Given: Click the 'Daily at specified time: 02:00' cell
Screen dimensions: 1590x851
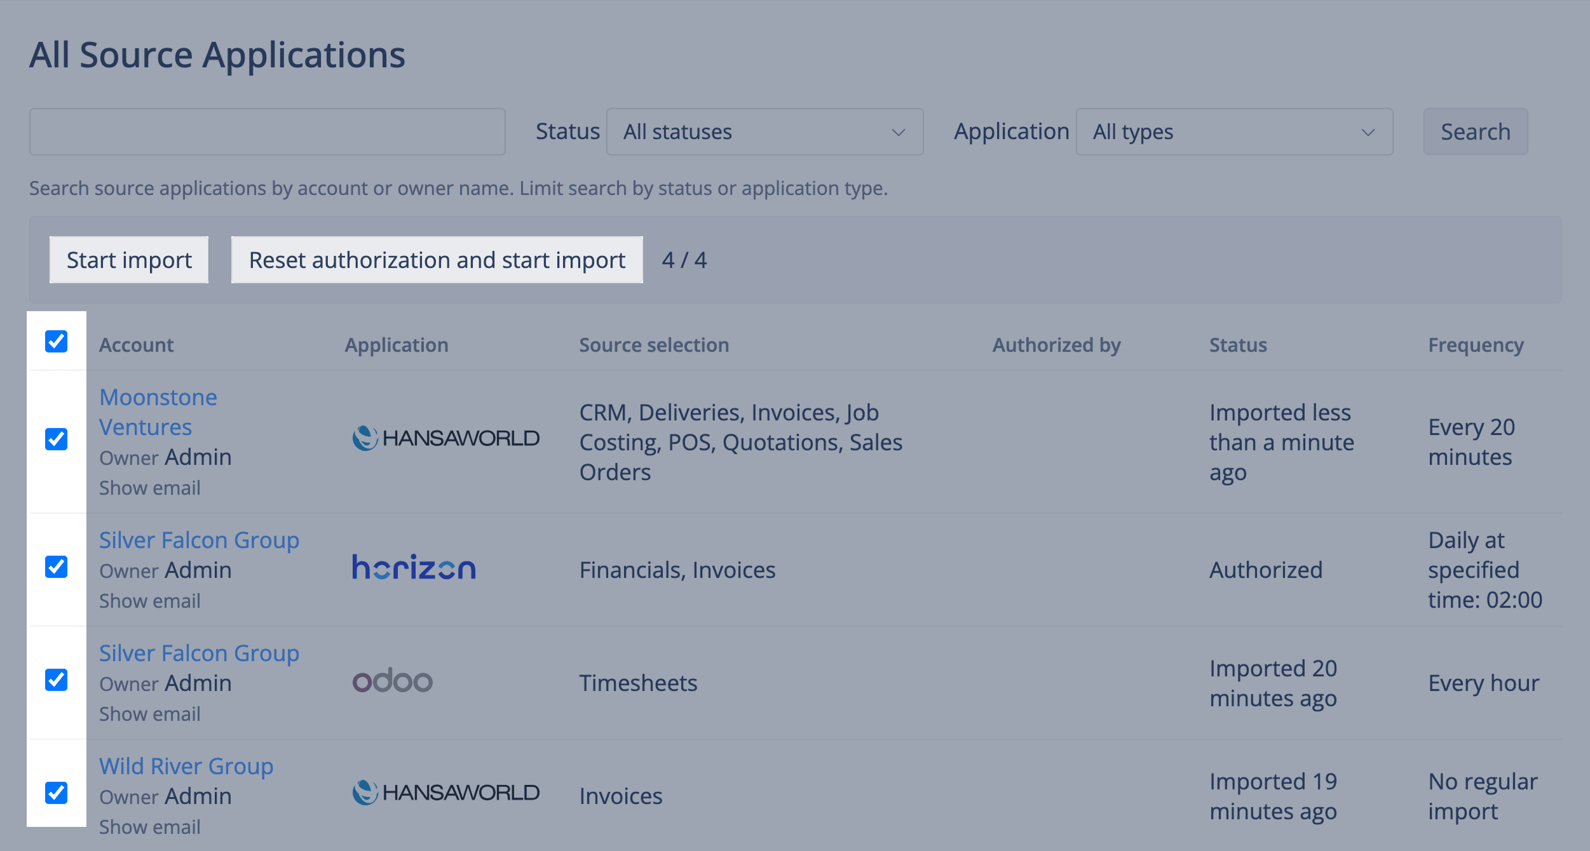Looking at the screenshot, I should (1485, 570).
